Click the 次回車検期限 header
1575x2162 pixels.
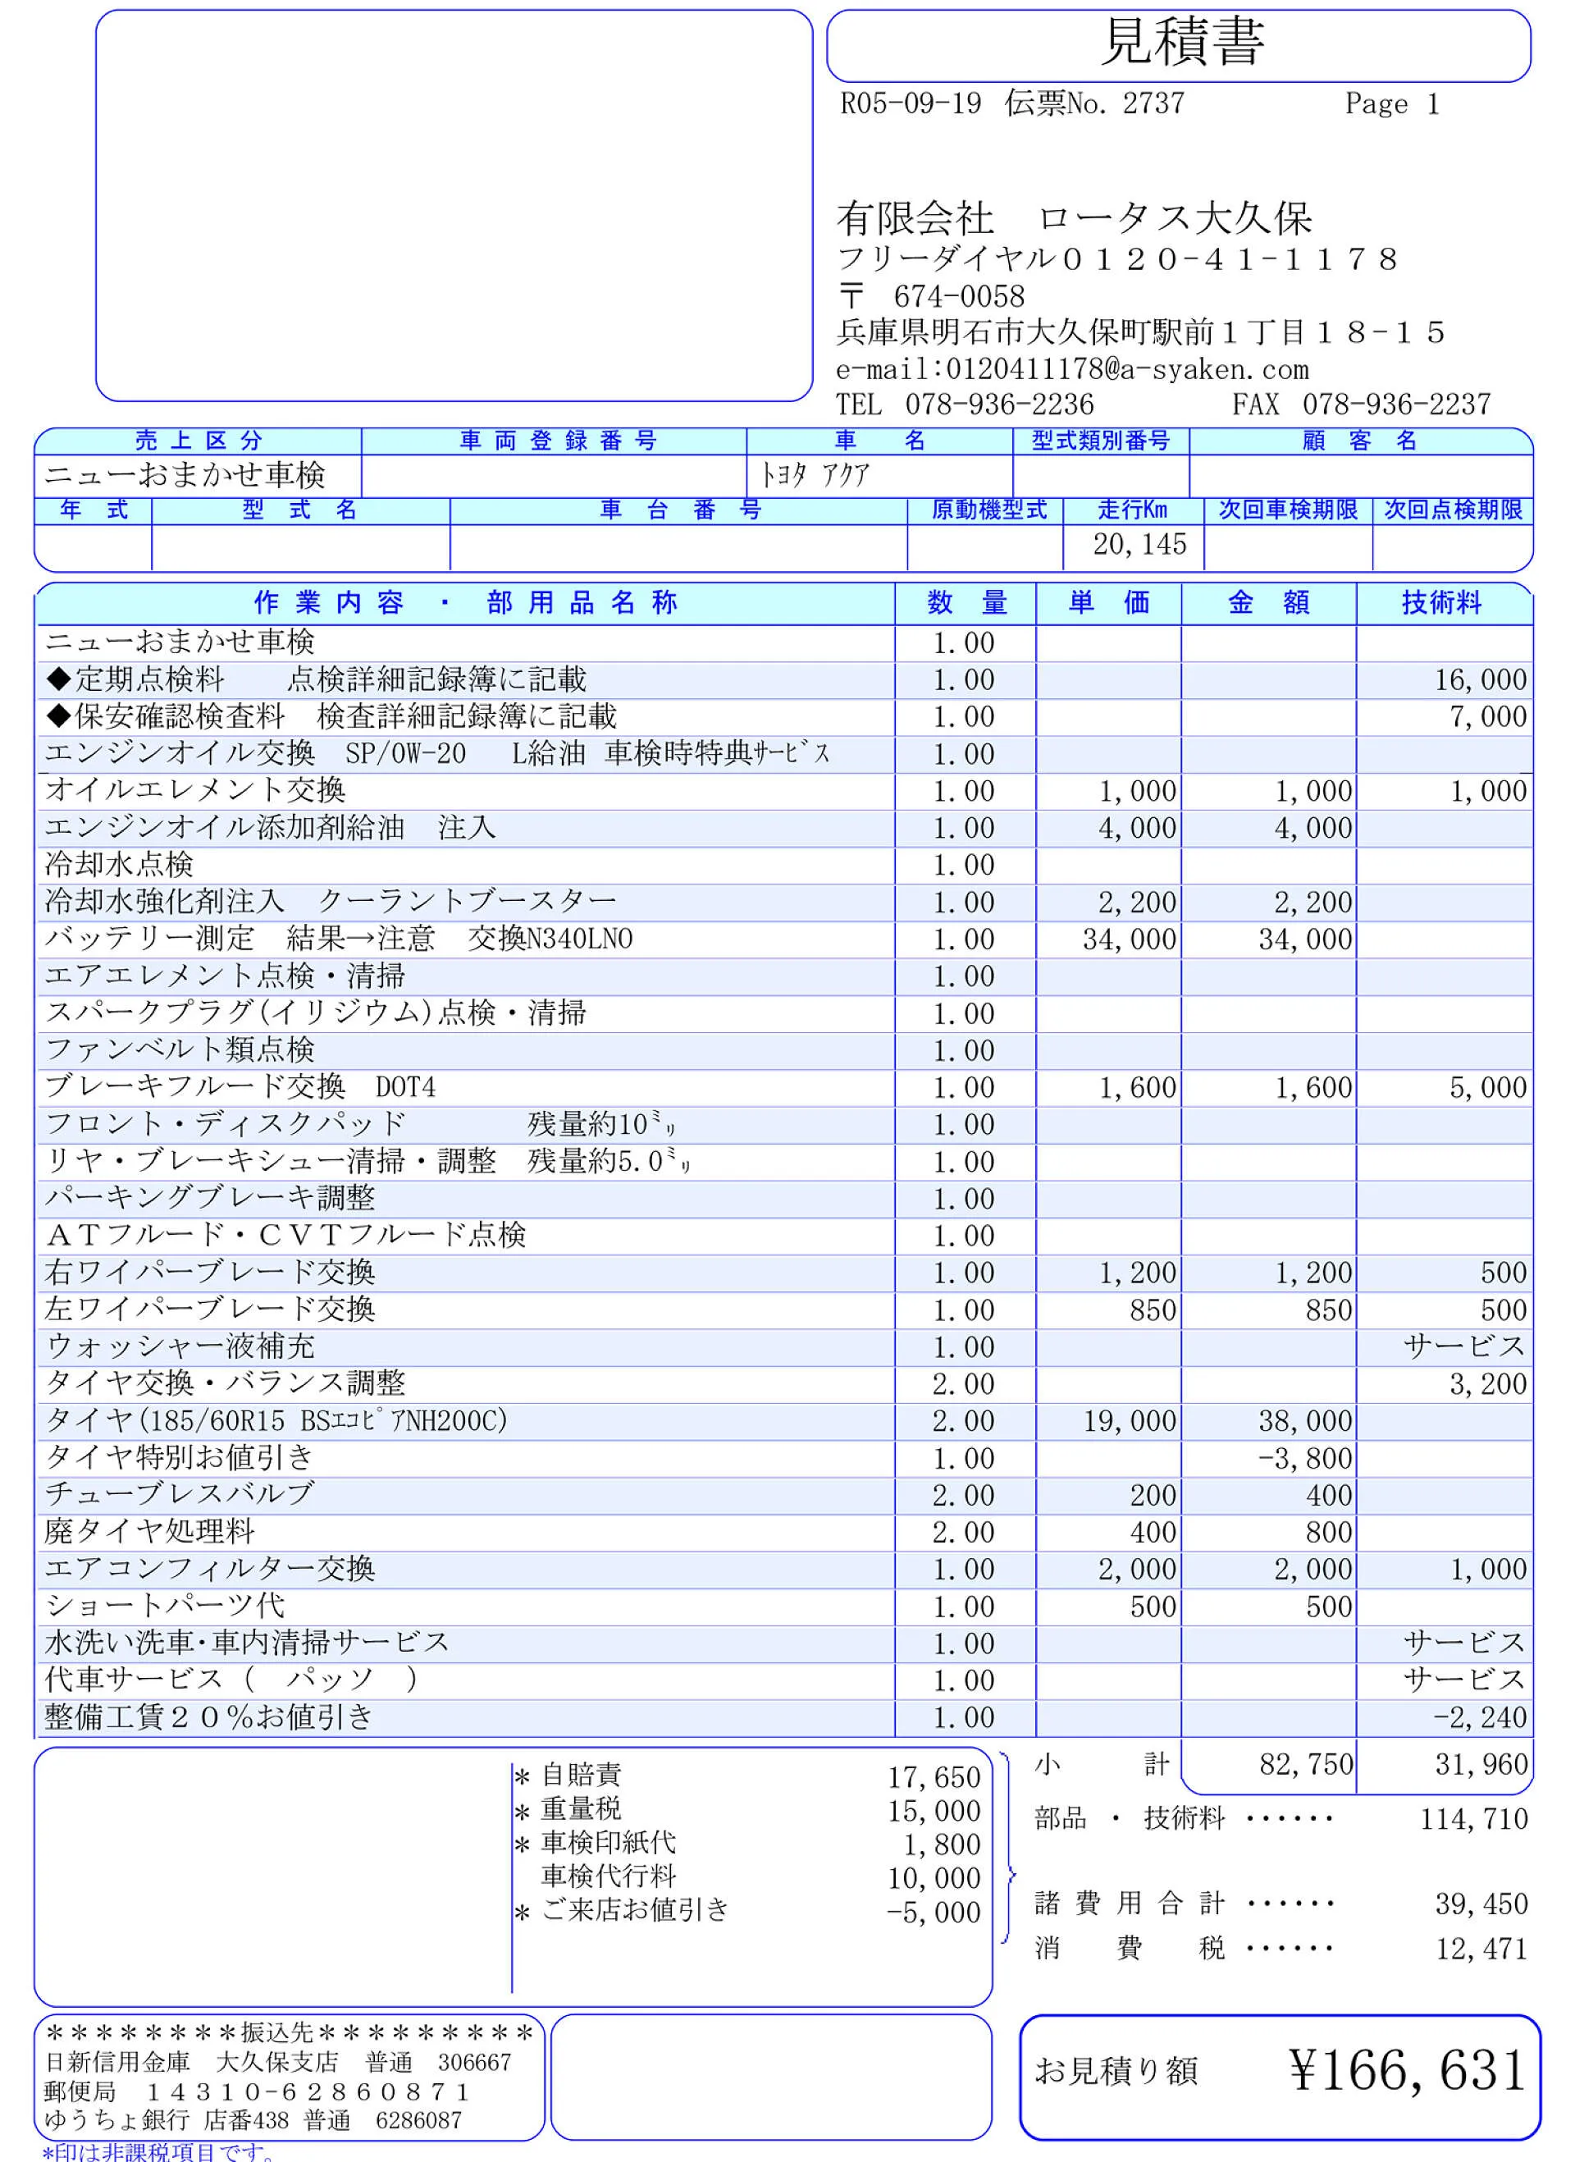tap(1287, 510)
